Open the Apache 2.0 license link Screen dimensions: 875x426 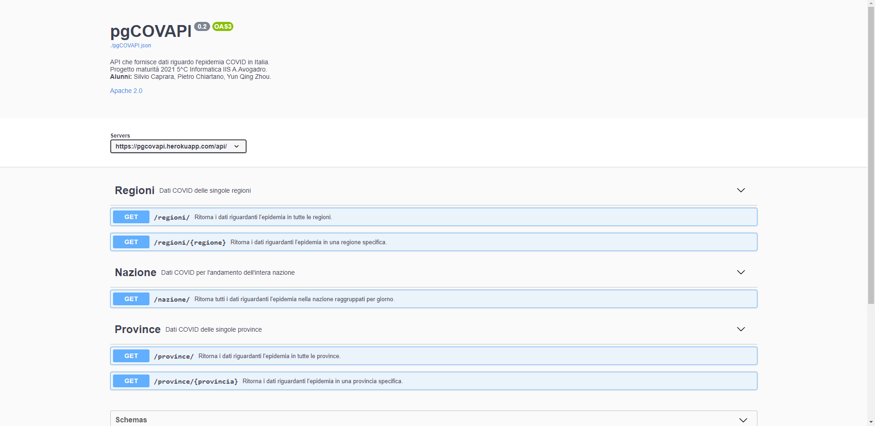126,91
